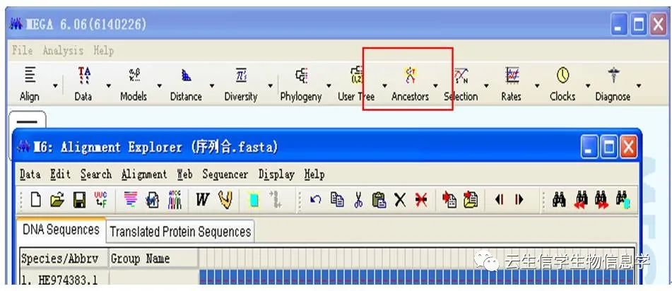This screenshot has width=672, height=291.
Task: Open the Diversity tool
Action: 241,85
